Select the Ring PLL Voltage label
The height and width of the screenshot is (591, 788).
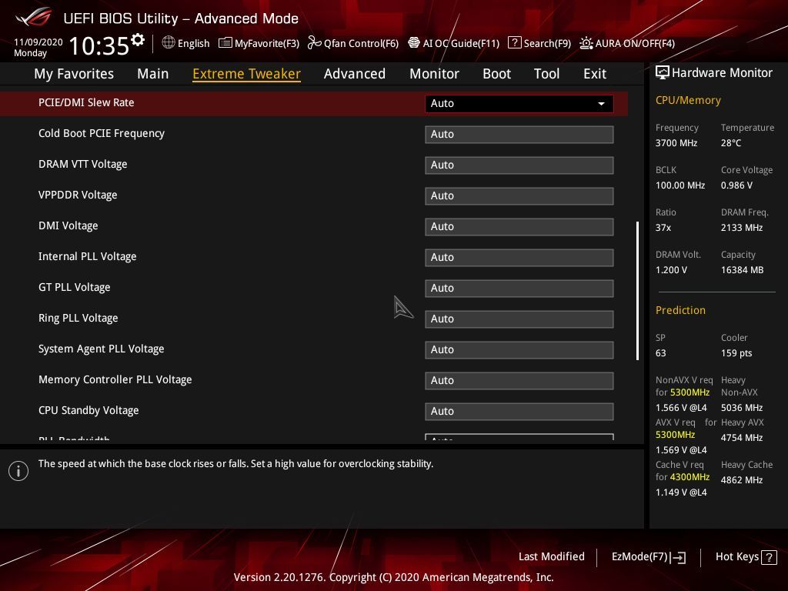(x=78, y=318)
